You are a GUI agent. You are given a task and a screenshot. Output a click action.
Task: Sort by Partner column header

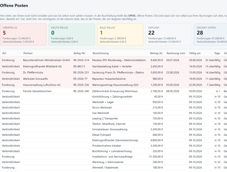(28, 53)
